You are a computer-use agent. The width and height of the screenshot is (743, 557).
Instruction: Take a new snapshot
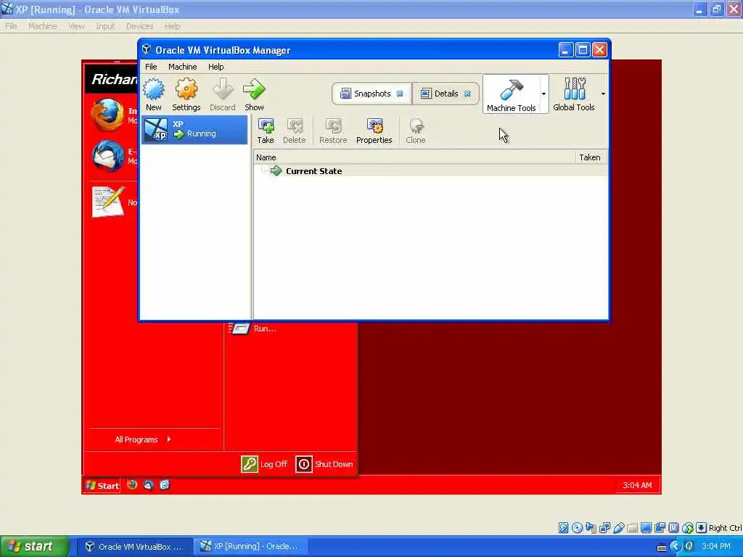coord(266,131)
